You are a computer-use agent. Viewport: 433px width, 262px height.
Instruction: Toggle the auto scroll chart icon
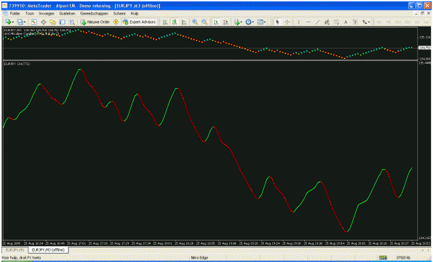click(216, 22)
